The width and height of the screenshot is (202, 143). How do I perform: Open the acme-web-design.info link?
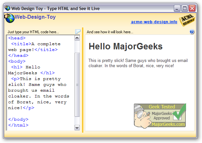click(x=154, y=22)
